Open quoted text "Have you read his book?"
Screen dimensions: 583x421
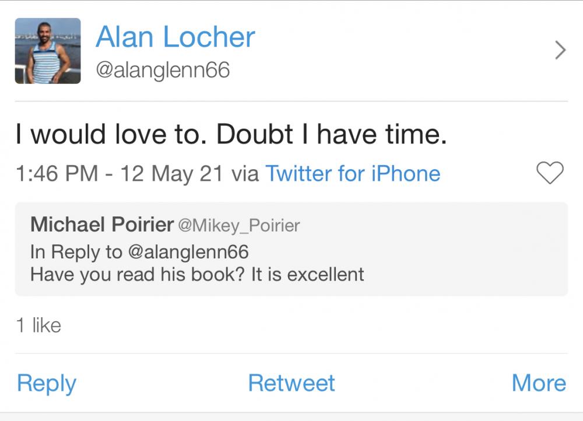pyautogui.click(x=138, y=274)
